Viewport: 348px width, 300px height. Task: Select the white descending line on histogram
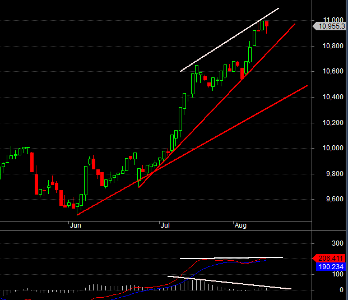pyautogui.click(x=230, y=283)
